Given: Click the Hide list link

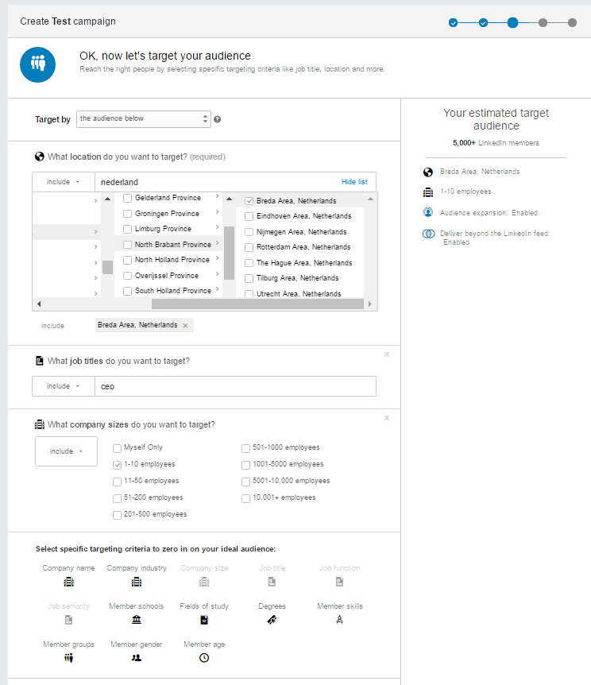Looking at the screenshot, I should 354,182.
